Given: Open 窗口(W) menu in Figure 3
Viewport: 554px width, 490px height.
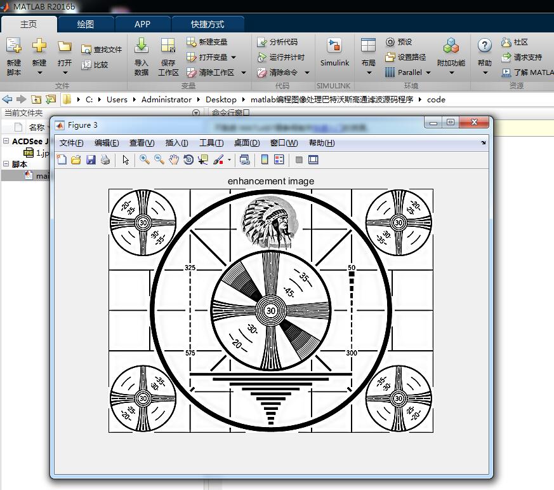Looking at the screenshot, I should tap(284, 143).
